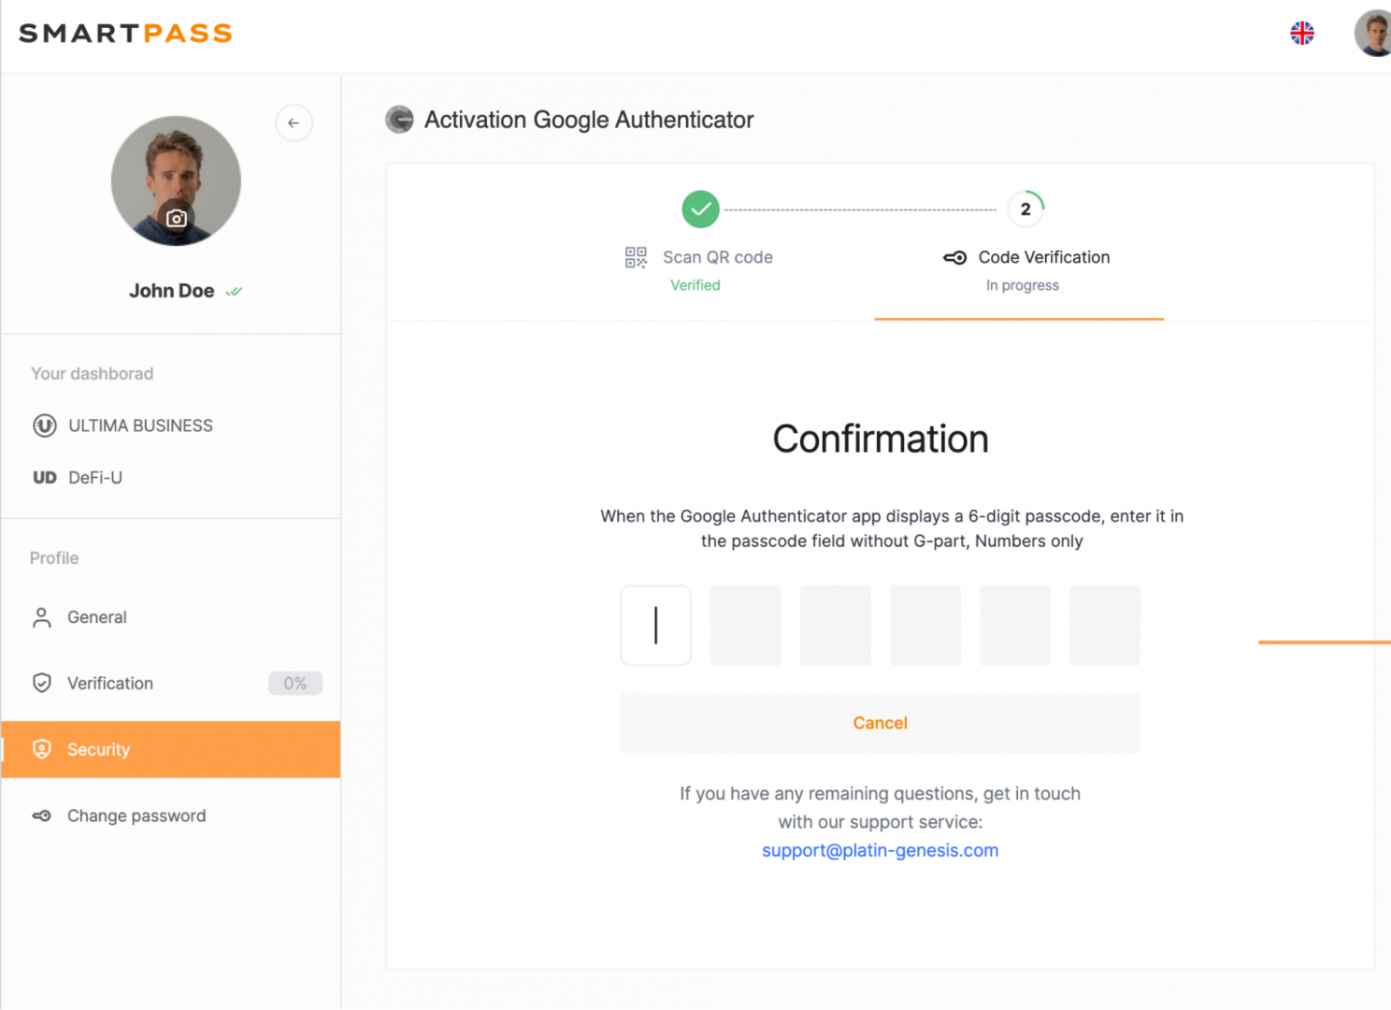Focus the first passcode digit field
The width and height of the screenshot is (1391, 1010).
[656, 626]
